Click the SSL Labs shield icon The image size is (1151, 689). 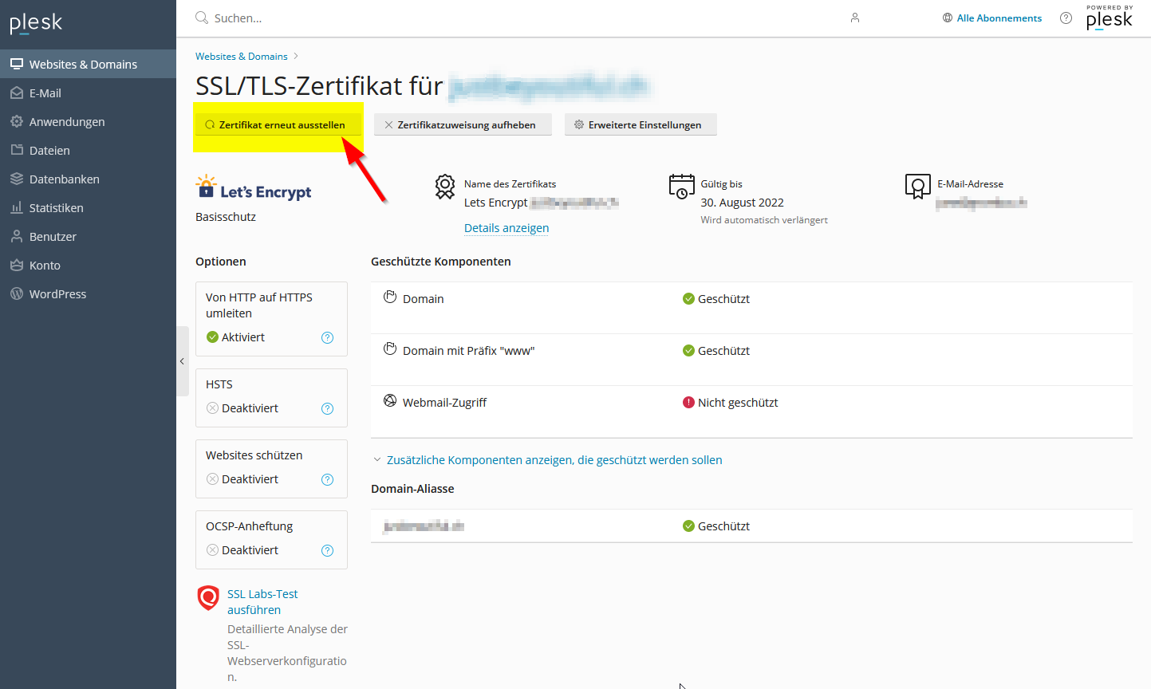(x=208, y=597)
